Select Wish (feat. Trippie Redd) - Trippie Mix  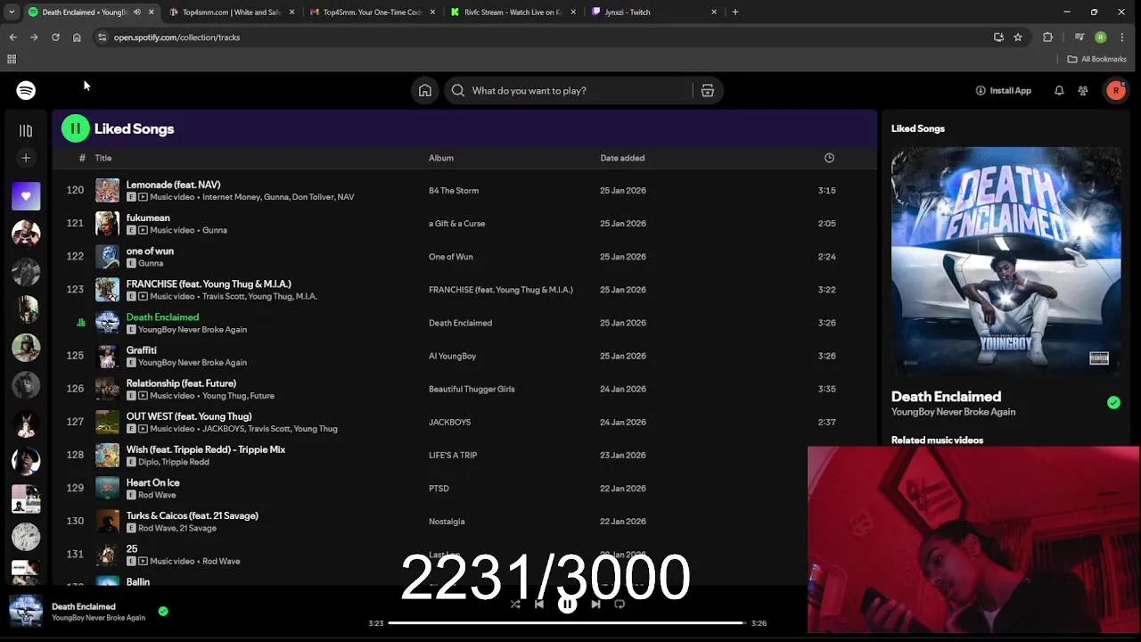(x=206, y=449)
